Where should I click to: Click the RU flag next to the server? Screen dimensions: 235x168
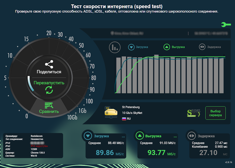(124, 119)
